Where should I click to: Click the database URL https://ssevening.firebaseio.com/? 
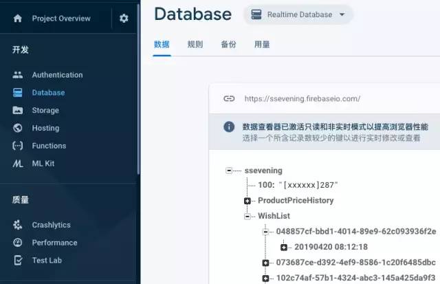click(302, 99)
